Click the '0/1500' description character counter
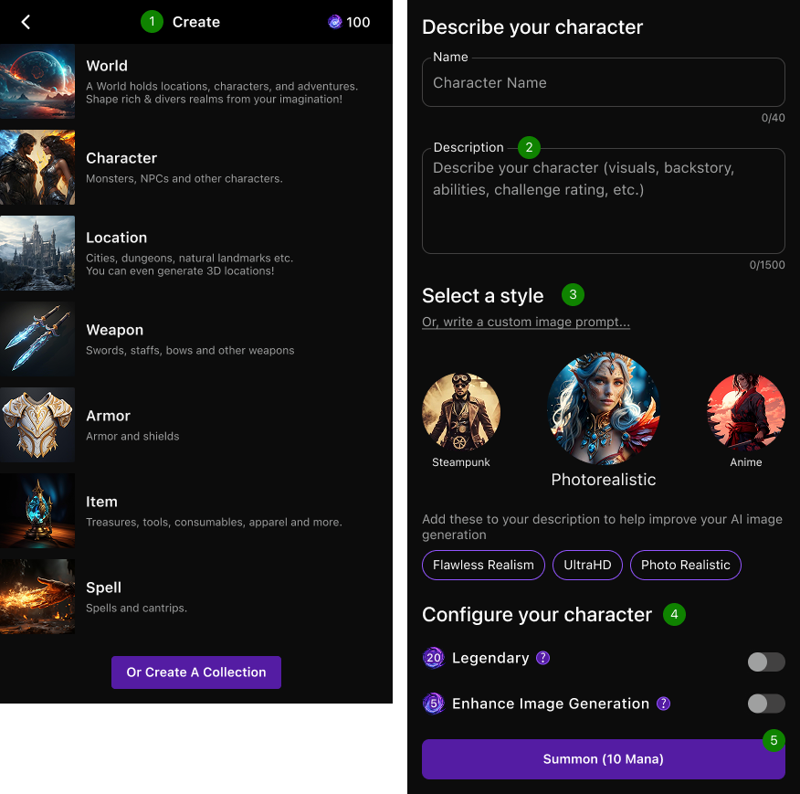Screen dimensions: 800x794 click(767, 265)
